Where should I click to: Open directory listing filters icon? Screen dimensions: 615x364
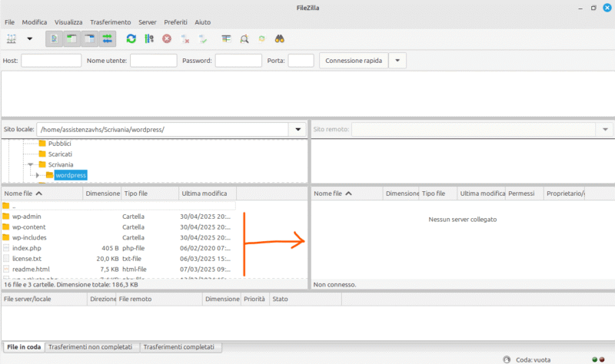[x=226, y=39]
